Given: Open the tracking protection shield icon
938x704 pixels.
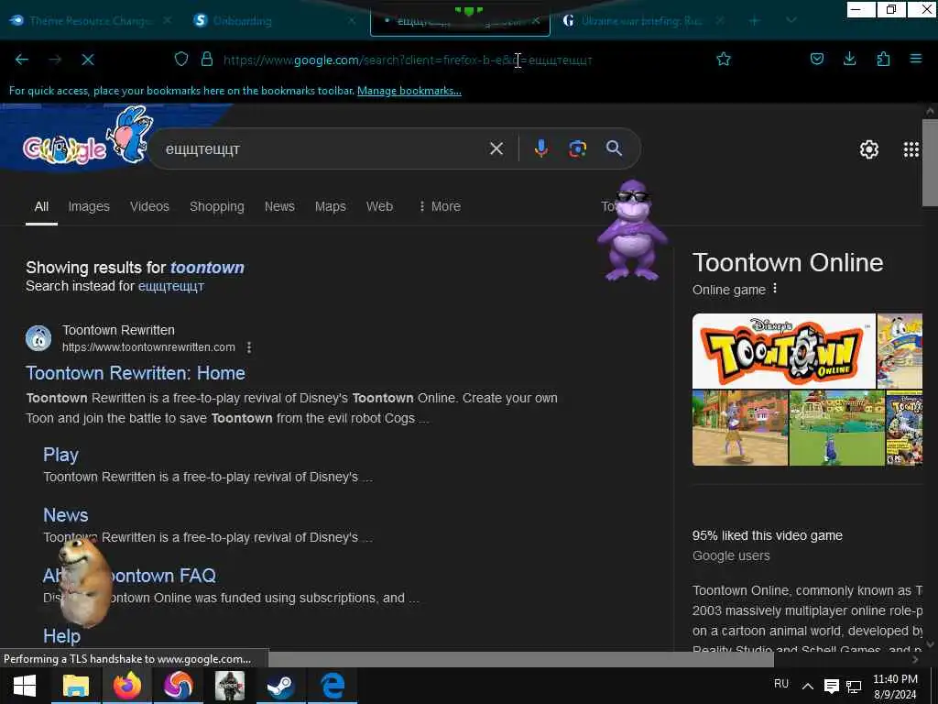Looking at the screenshot, I should click(x=180, y=59).
